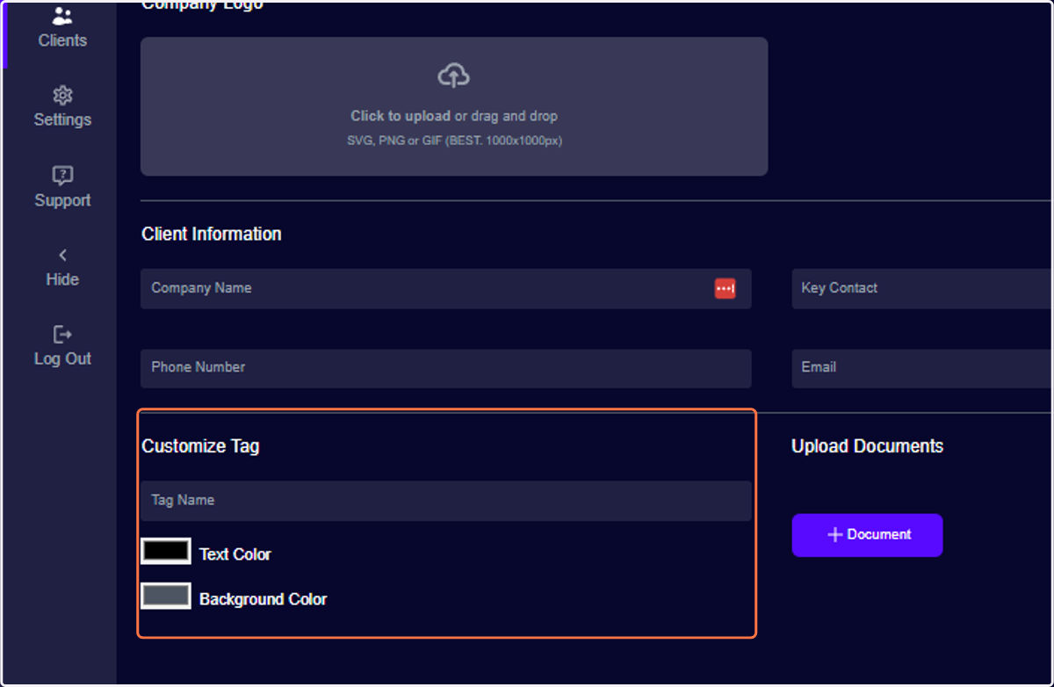
Task: Click the logo upload drop zone
Action: click(454, 106)
